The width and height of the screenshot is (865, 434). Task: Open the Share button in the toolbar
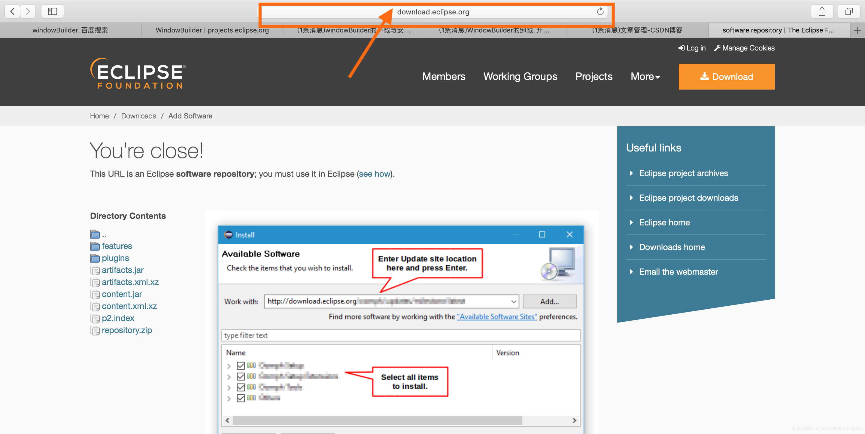point(822,11)
